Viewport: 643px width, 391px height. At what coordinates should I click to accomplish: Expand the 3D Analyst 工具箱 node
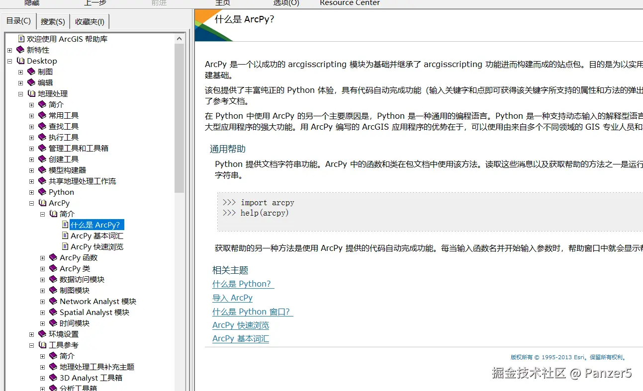point(43,378)
